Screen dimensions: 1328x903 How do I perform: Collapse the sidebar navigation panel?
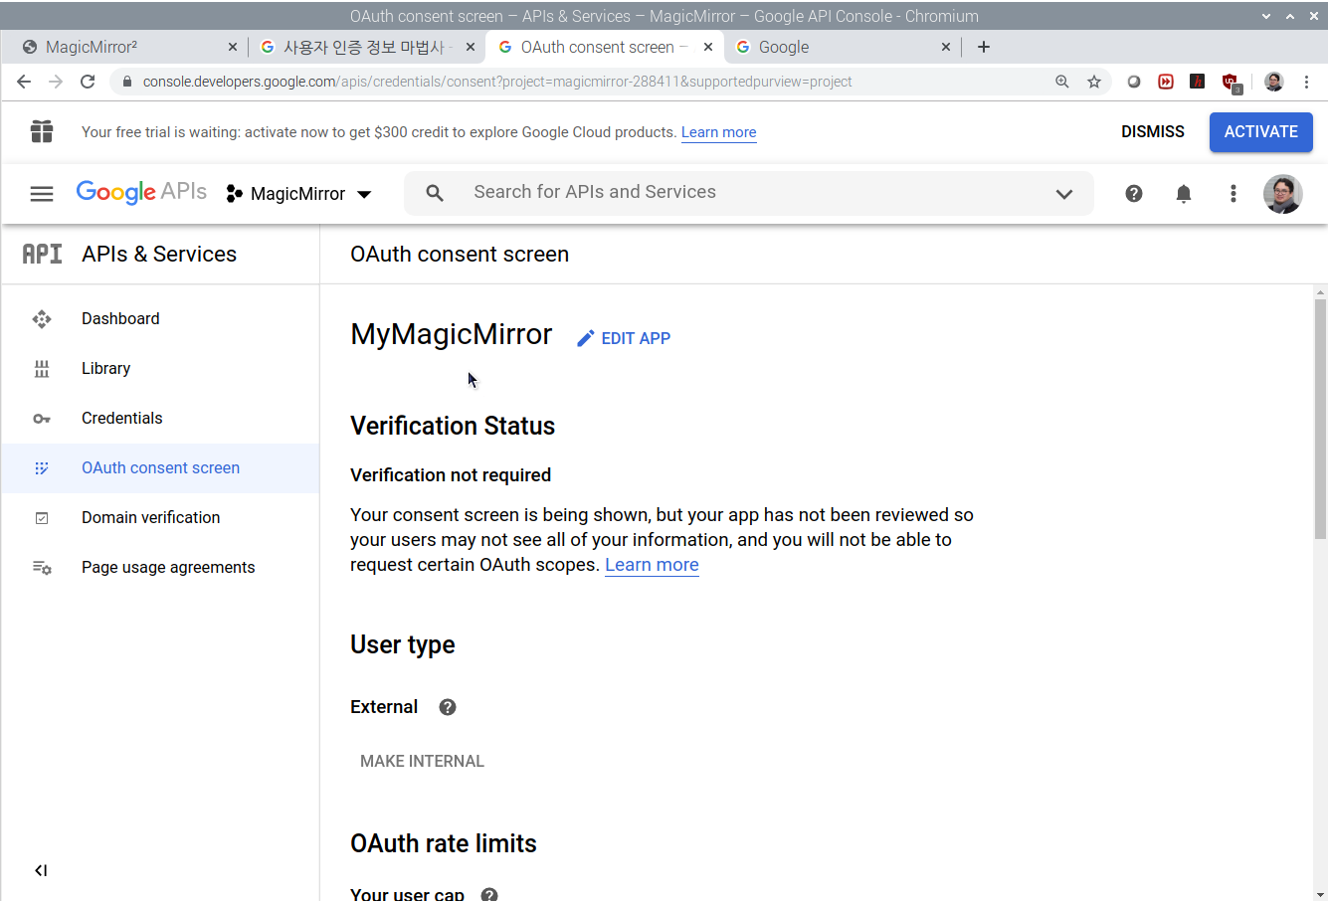click(41, 870)
